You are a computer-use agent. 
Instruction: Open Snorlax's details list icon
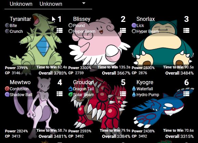[x=186, y=30]
